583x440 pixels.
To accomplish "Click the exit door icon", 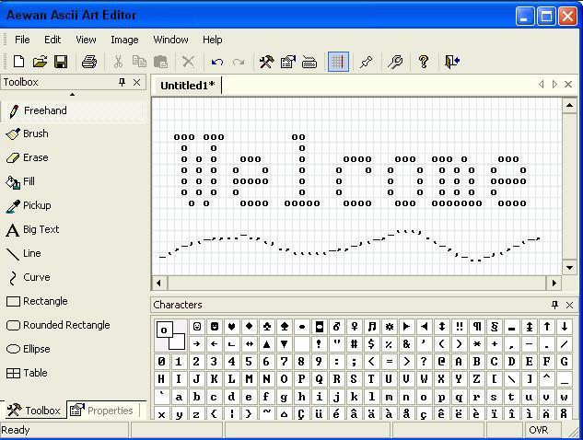I will 452,62.
